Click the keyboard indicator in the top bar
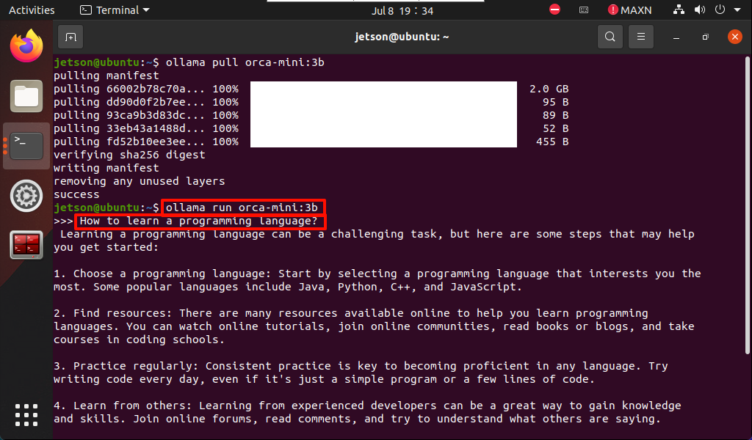The image size is (752, 440). (x=584, y=10)
